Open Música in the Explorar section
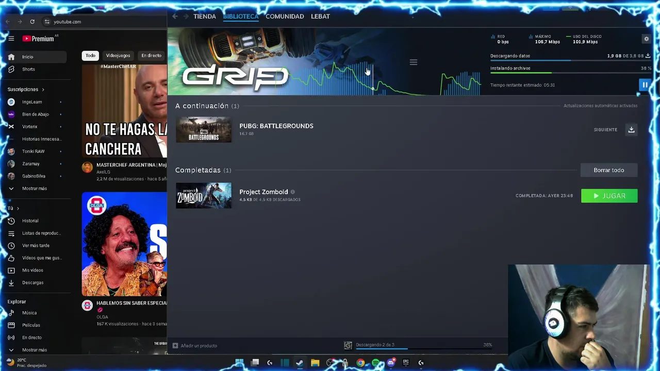This screenshot has height=371, width=660. point(36,313)
